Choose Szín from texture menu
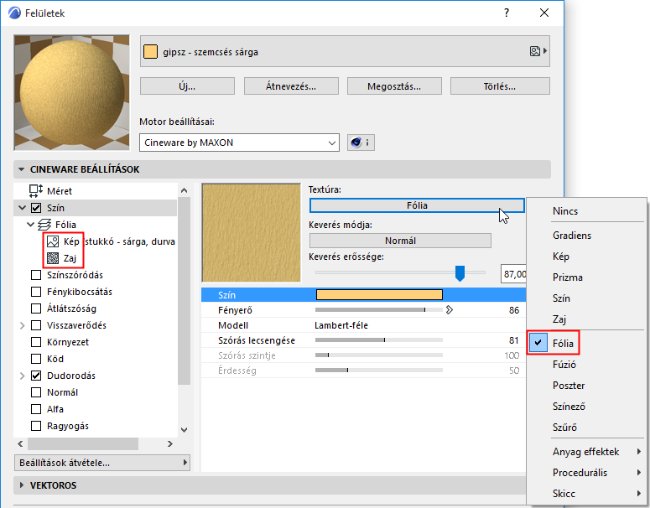The image size is (650, 508). (x=561, y=298)
